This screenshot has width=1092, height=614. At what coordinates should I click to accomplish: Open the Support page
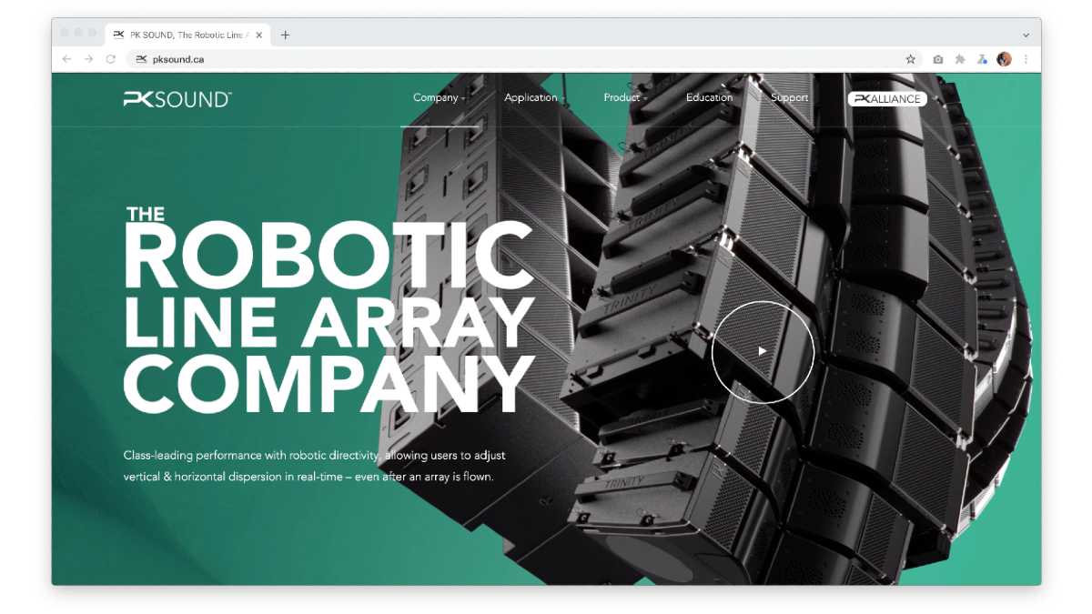(789, 97)
